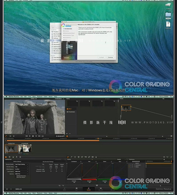Reset the Green curve

coord(112,162)
